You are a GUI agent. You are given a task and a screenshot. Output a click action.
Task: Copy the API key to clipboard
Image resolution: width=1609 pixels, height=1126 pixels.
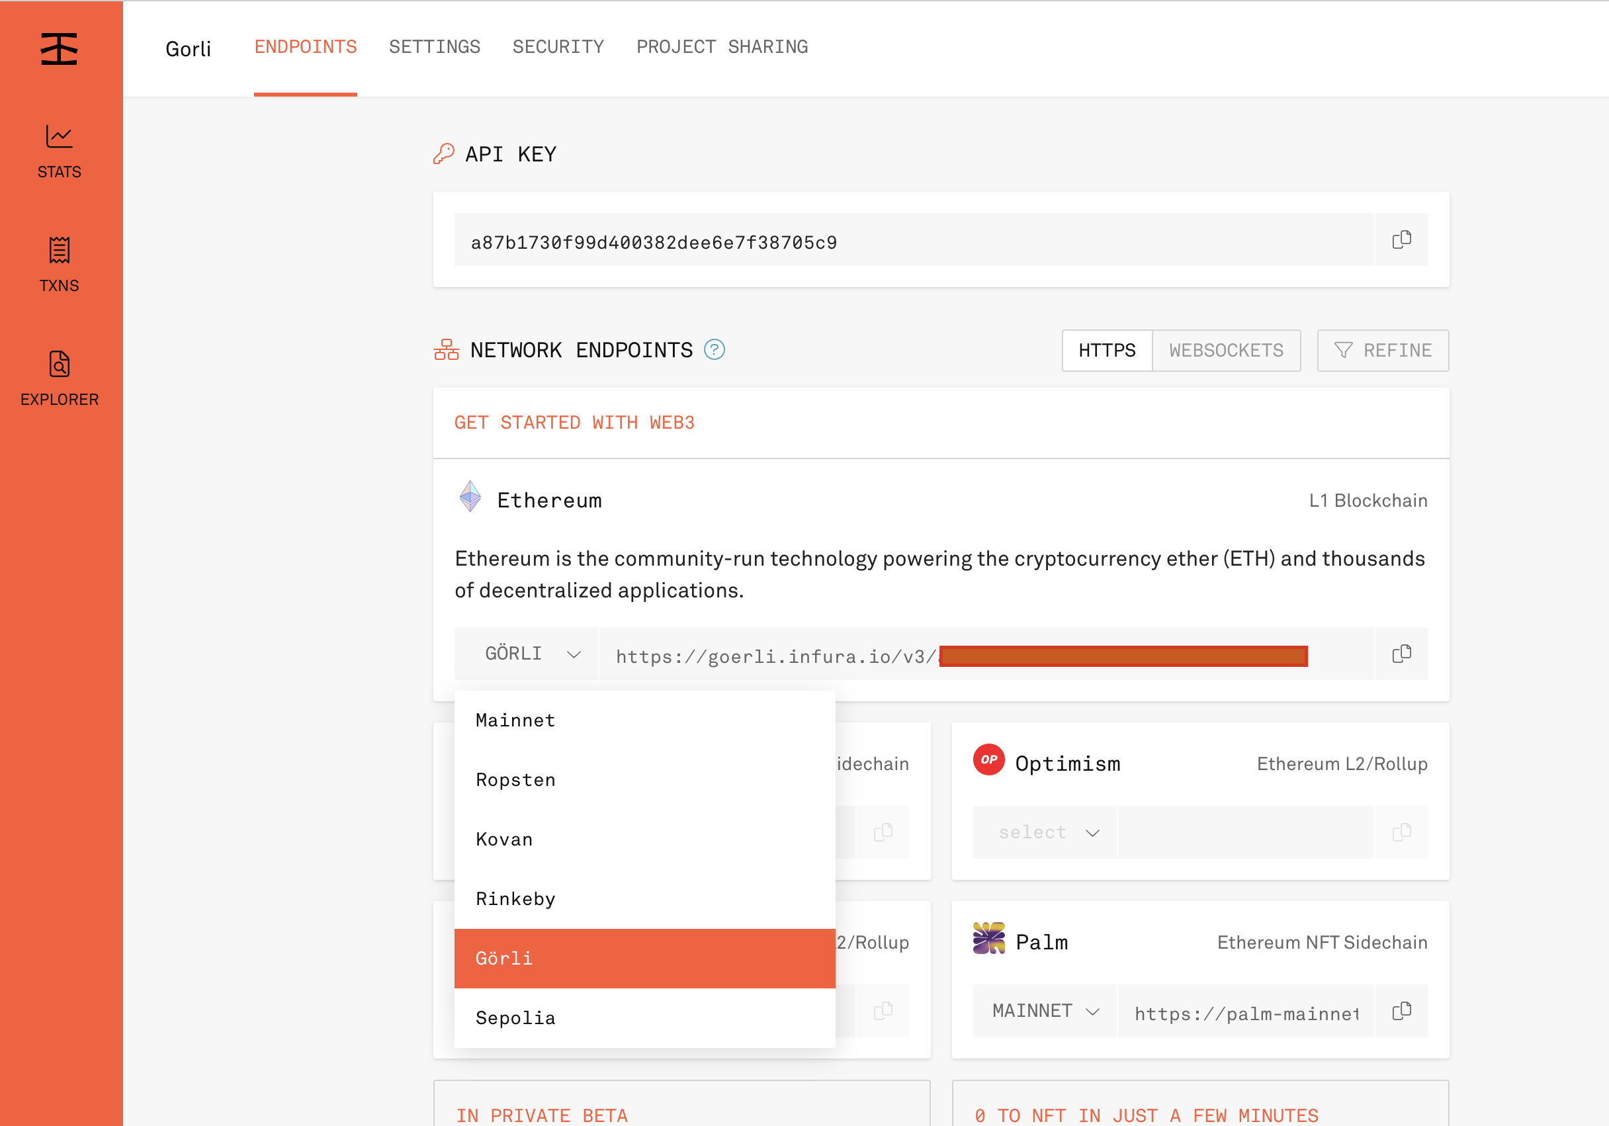(1401, 240)
